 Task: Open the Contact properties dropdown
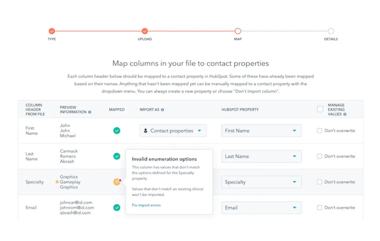pos(173,130)
